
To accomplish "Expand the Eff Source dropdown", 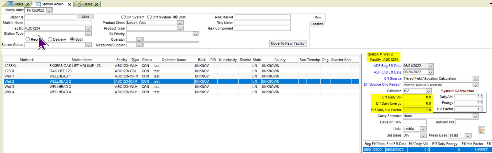I will pos(475,79).
